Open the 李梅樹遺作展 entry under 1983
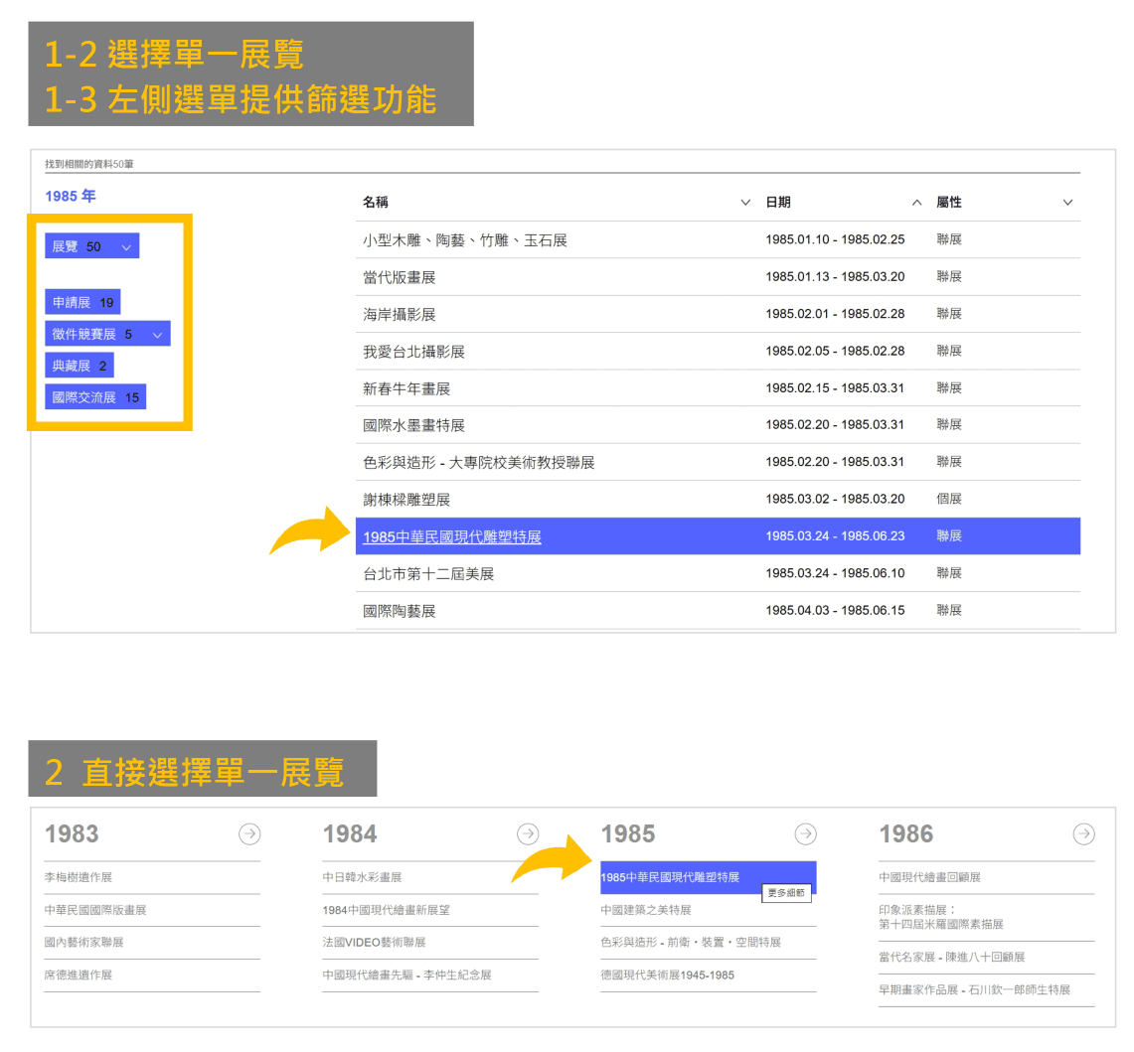The height and width of the screenshot is (1052, 1134). [77, 877]
